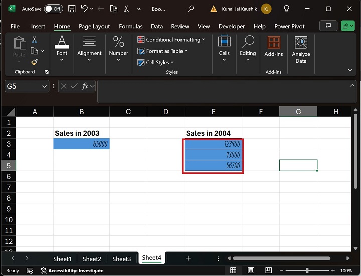Click the Format Painter brush icon
Screen dimensions: 361x276
[x=35, y=62]
